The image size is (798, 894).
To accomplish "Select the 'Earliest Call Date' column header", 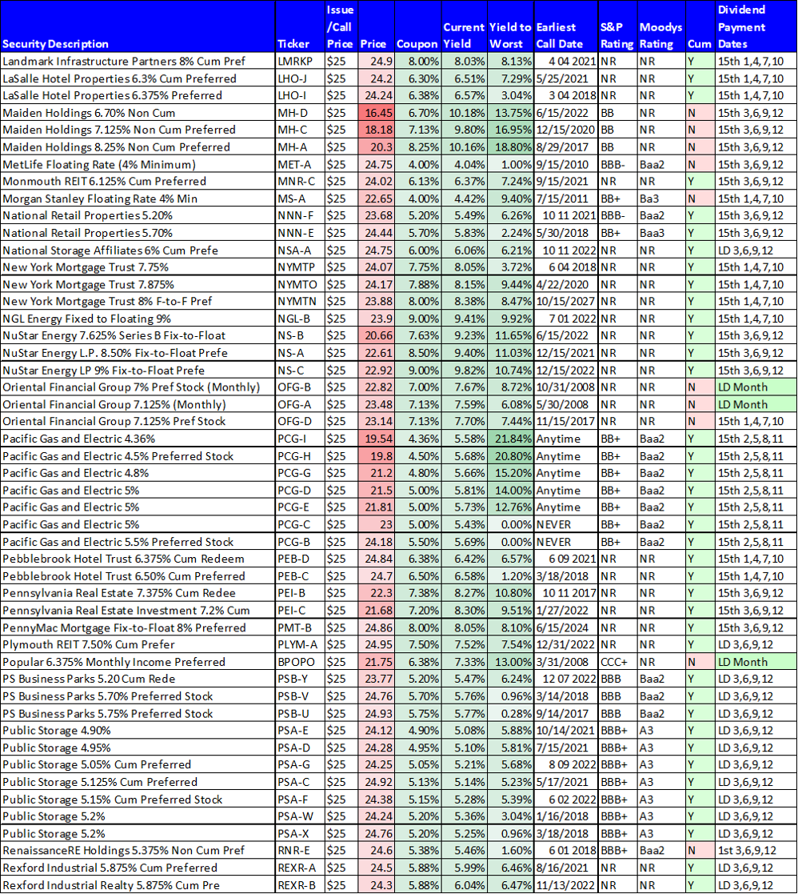I will pyautogui.click(x=565, y=26).
